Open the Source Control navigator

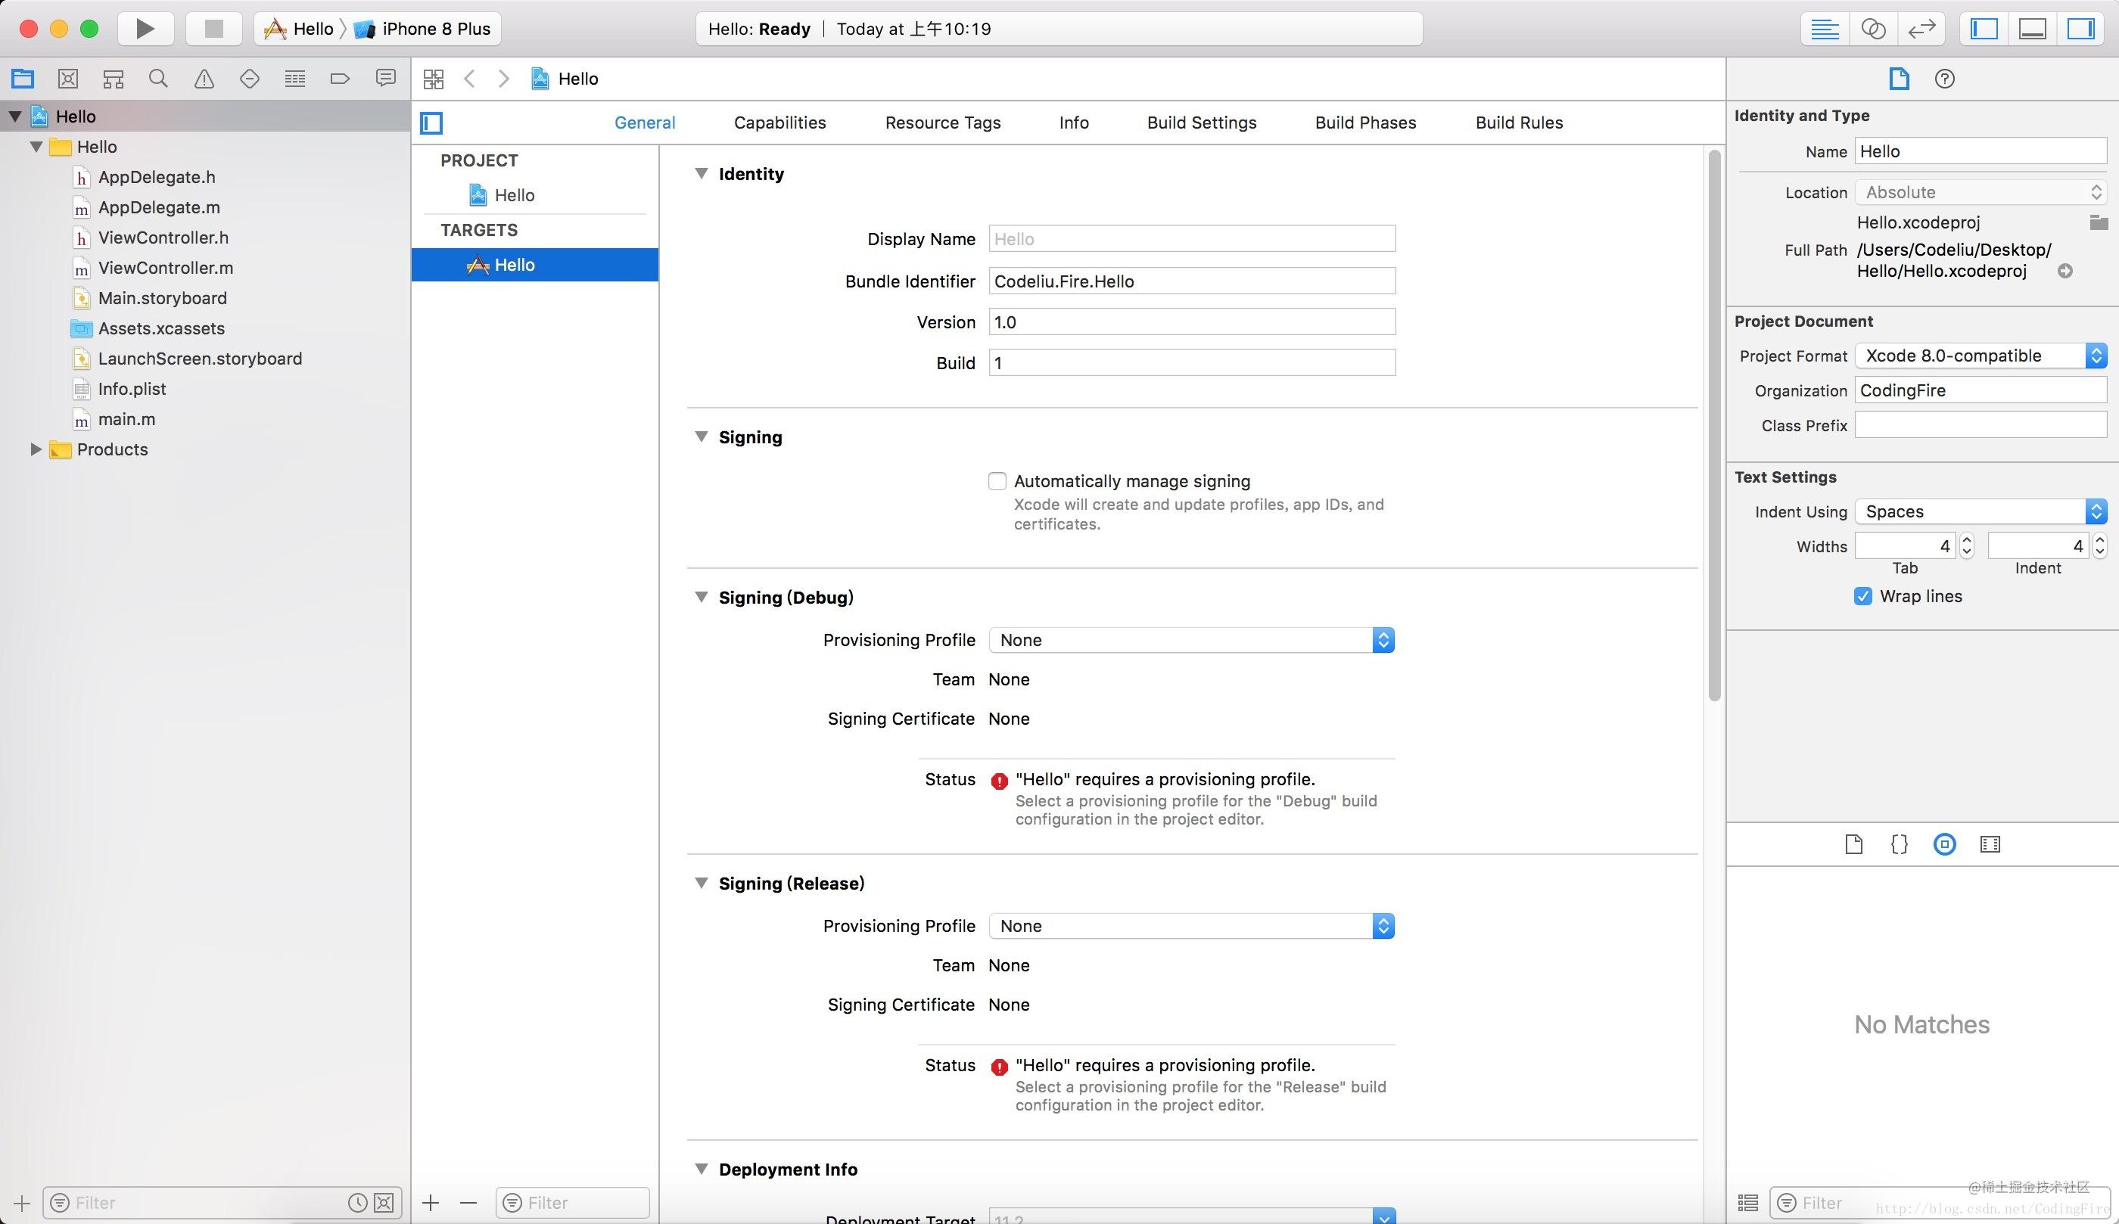pyautogui.click(x=68, y=79)
